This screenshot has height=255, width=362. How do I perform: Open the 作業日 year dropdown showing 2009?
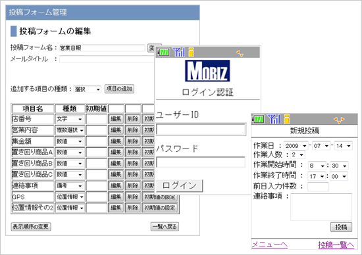click(296, 146)
